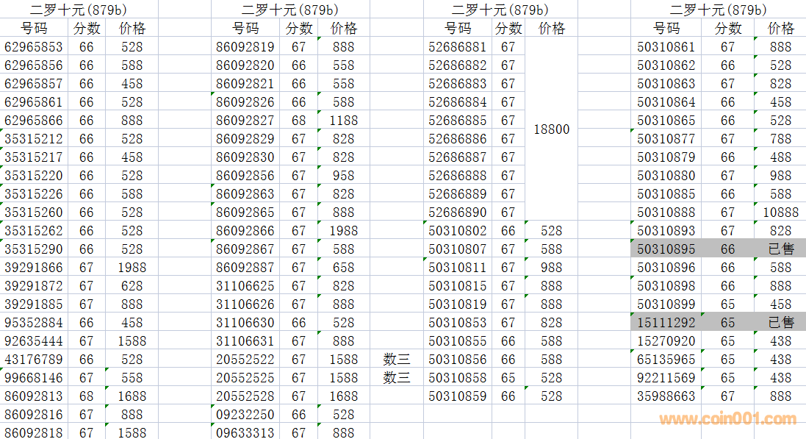Select number cell 20552528
Image resolution: width=806 pixels, height=439 pixels.
point(245,396)
